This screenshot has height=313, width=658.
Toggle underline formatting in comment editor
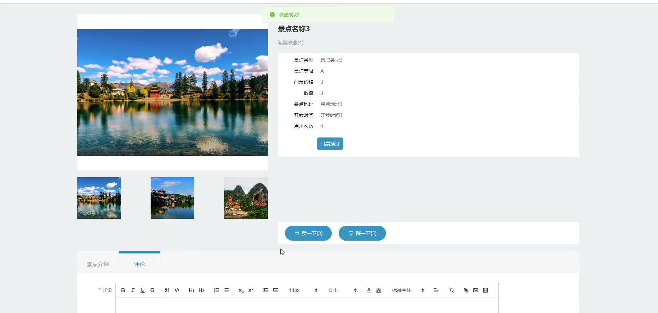(142, 290)
